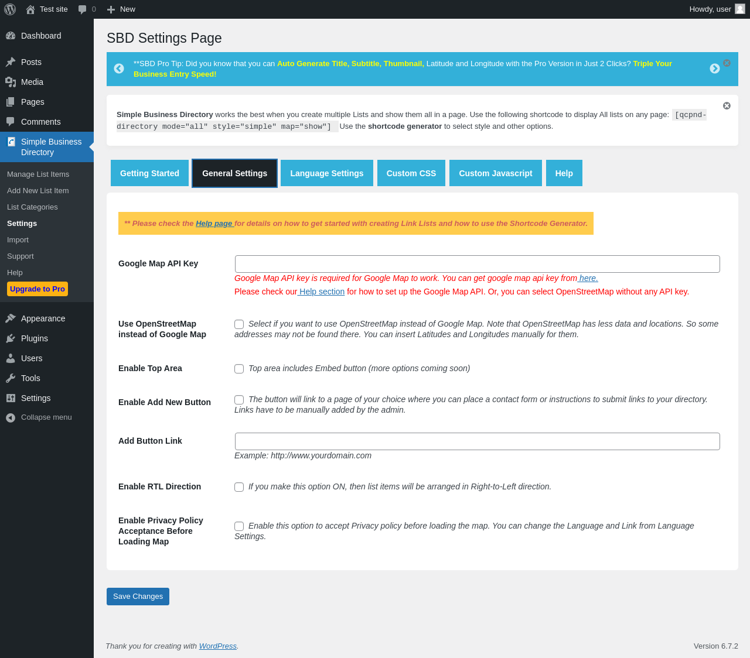Click the Upgrade to Pro button
The height and width of the screenshot is (658, 750).
[37, 289]
